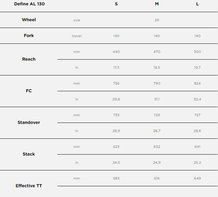Select FC 824 mm value for size L

pos(197,83)
